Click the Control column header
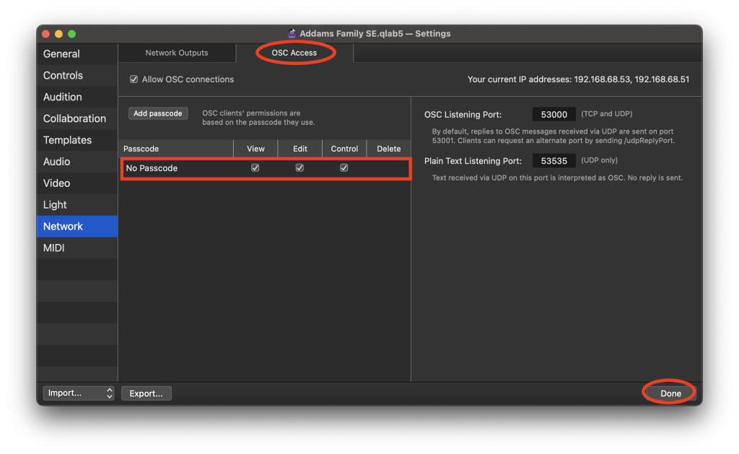The height and width of the screenshot is (454, 739). (x=344, y=149)
